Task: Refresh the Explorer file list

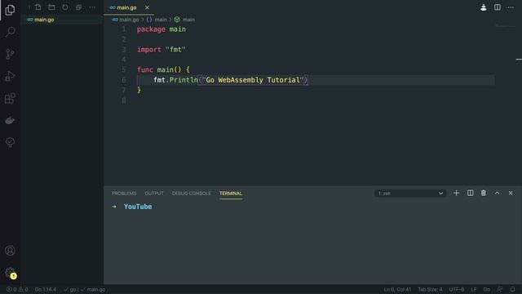Action: click(x=65, y=7)
